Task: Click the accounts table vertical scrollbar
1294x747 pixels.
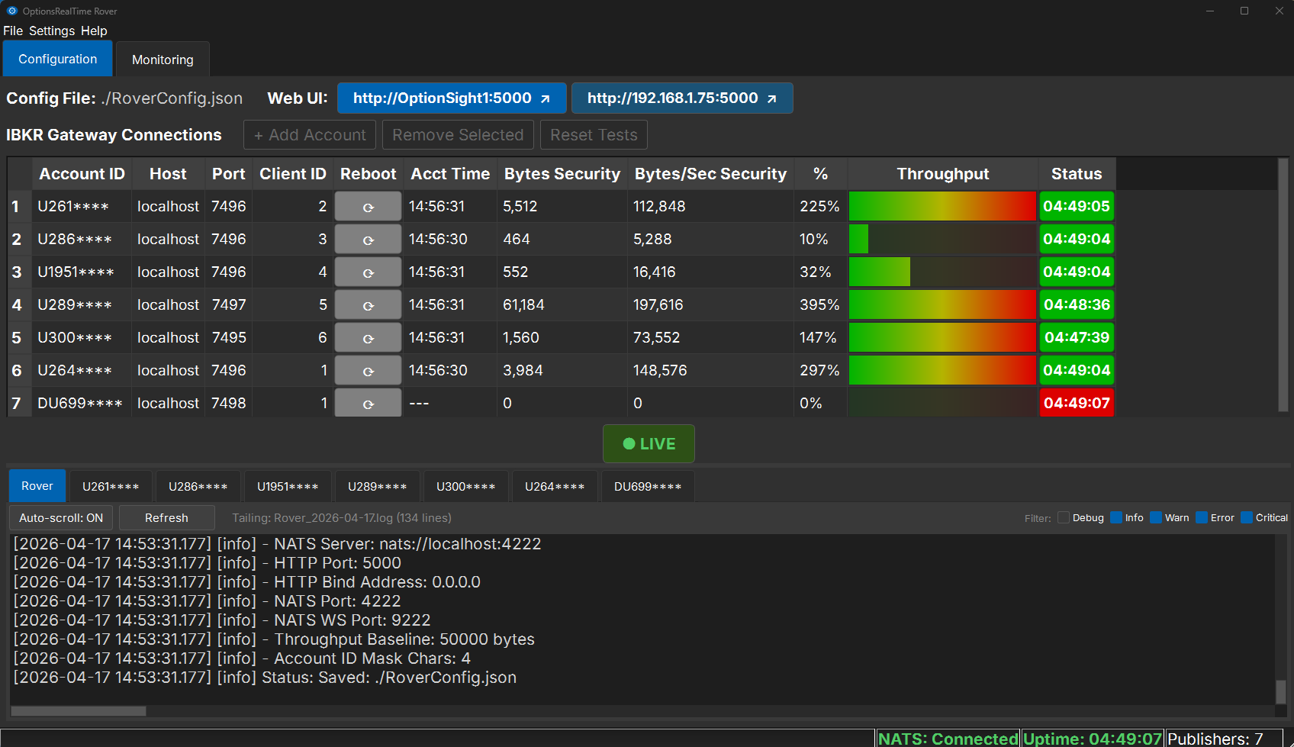Action: [1283, 285]
